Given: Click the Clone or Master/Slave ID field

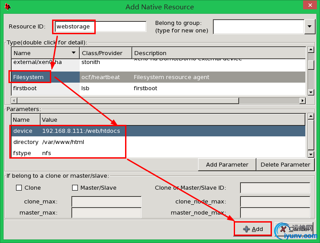Looking at the screenshot, I should point(275,187).
